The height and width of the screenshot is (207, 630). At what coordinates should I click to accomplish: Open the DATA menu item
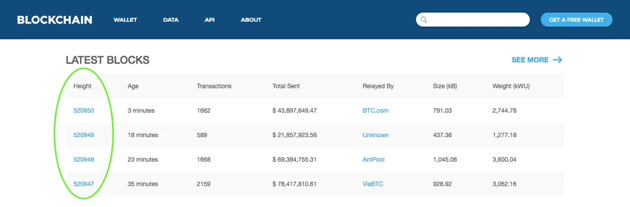171,20
